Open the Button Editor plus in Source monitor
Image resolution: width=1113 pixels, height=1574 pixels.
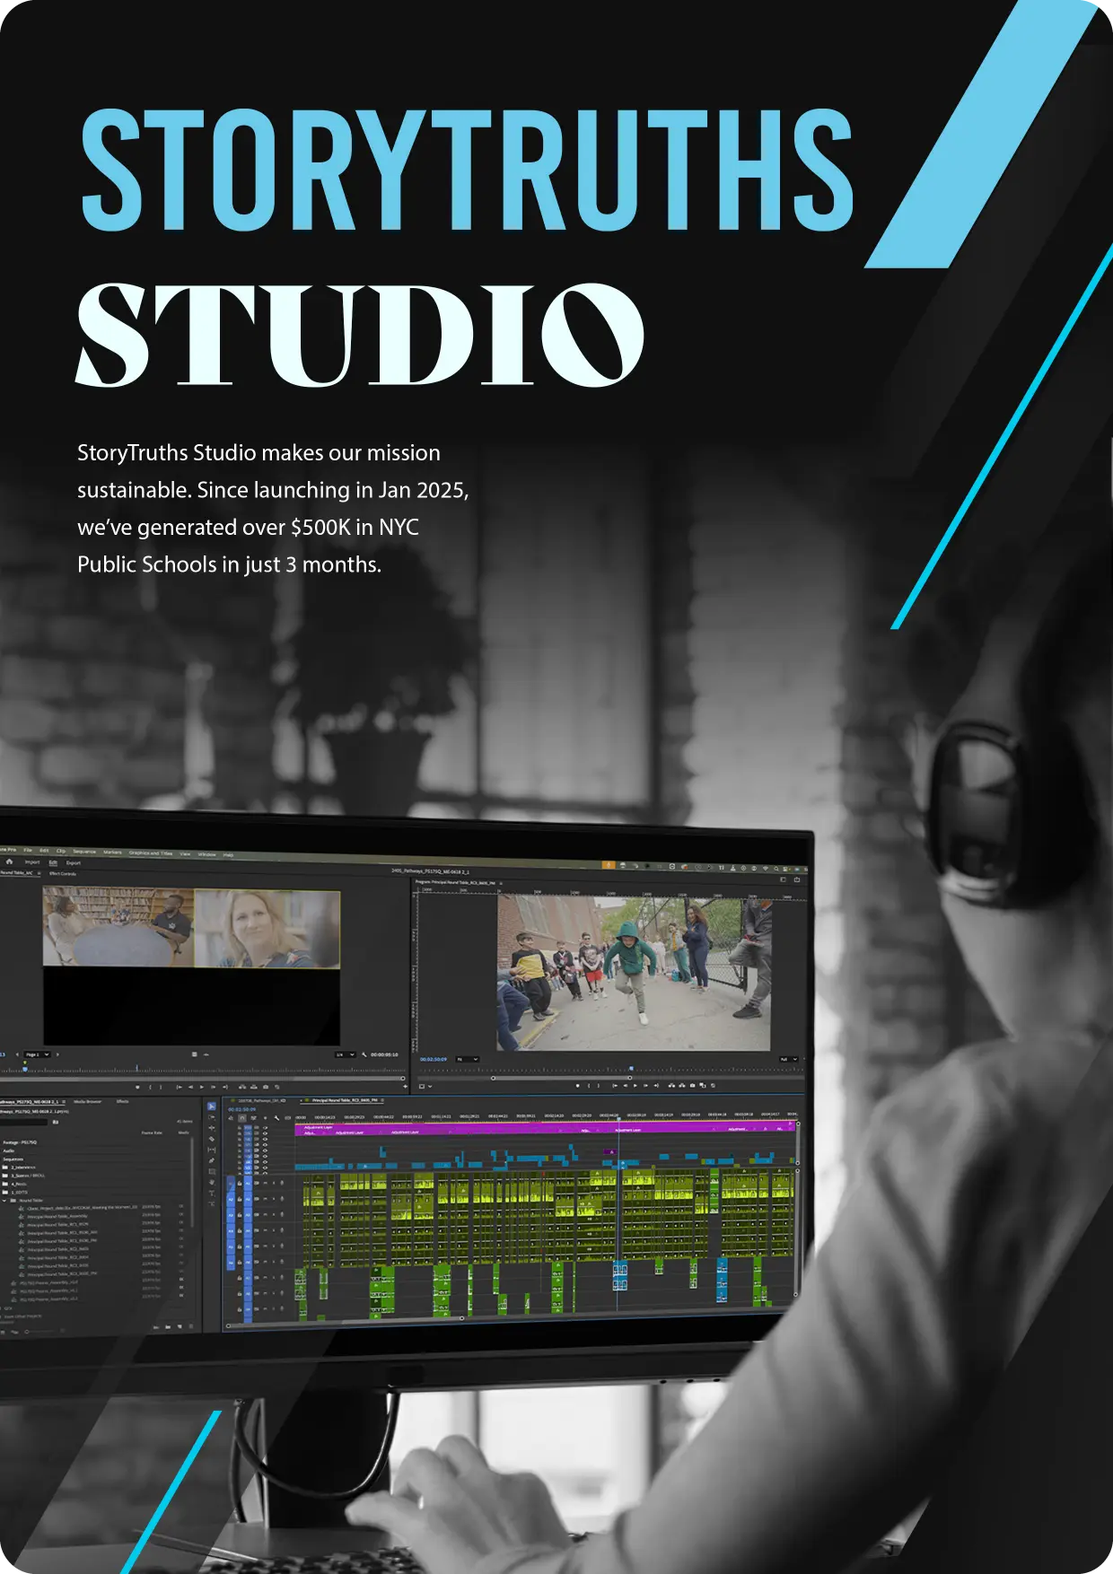point(405,1087)
